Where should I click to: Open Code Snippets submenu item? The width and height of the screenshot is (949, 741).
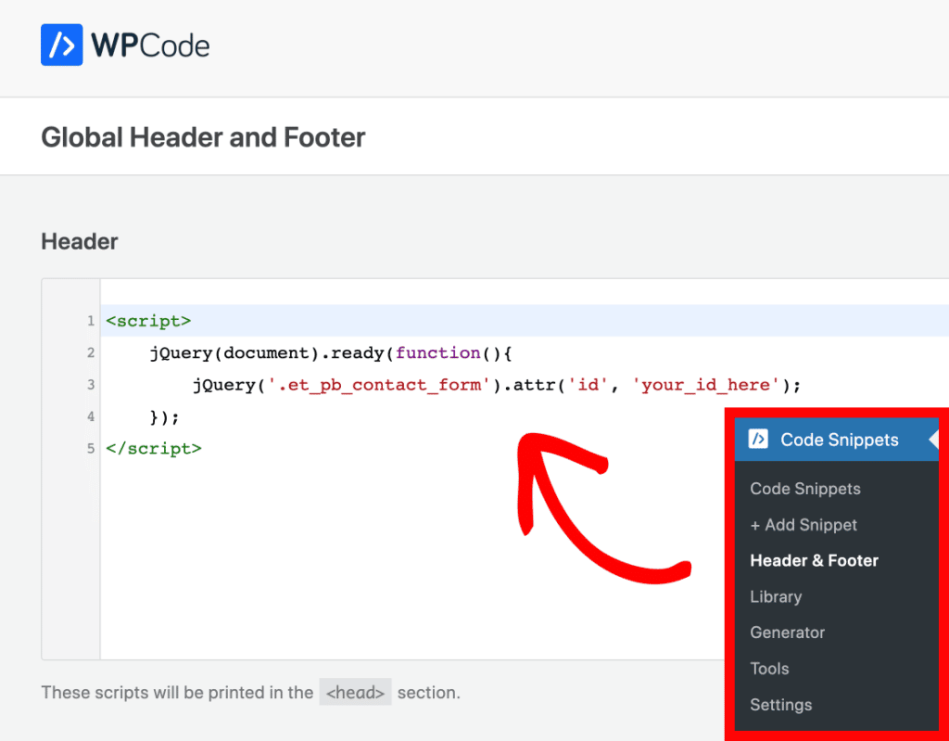pos(805,489)
